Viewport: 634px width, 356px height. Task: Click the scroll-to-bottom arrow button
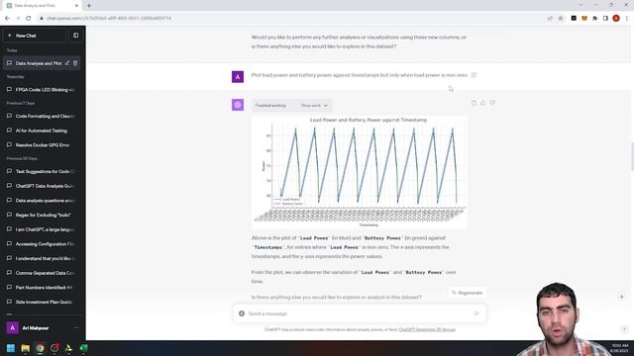[x=622, y=297]
